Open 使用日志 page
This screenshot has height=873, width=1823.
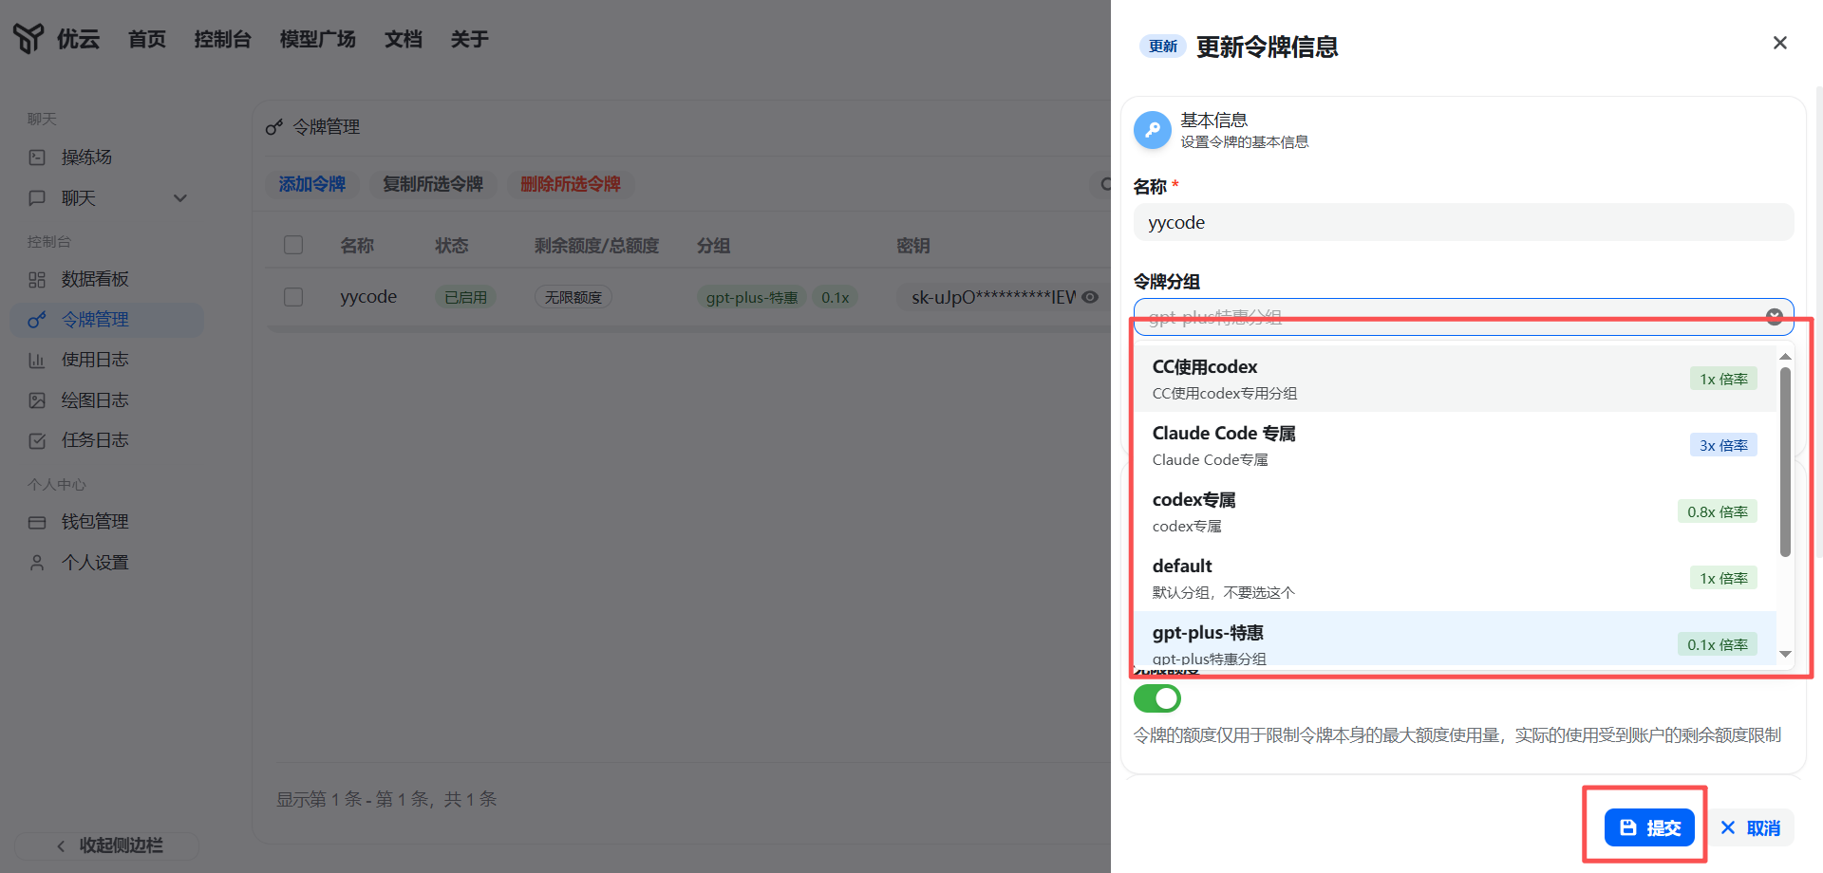95,360
